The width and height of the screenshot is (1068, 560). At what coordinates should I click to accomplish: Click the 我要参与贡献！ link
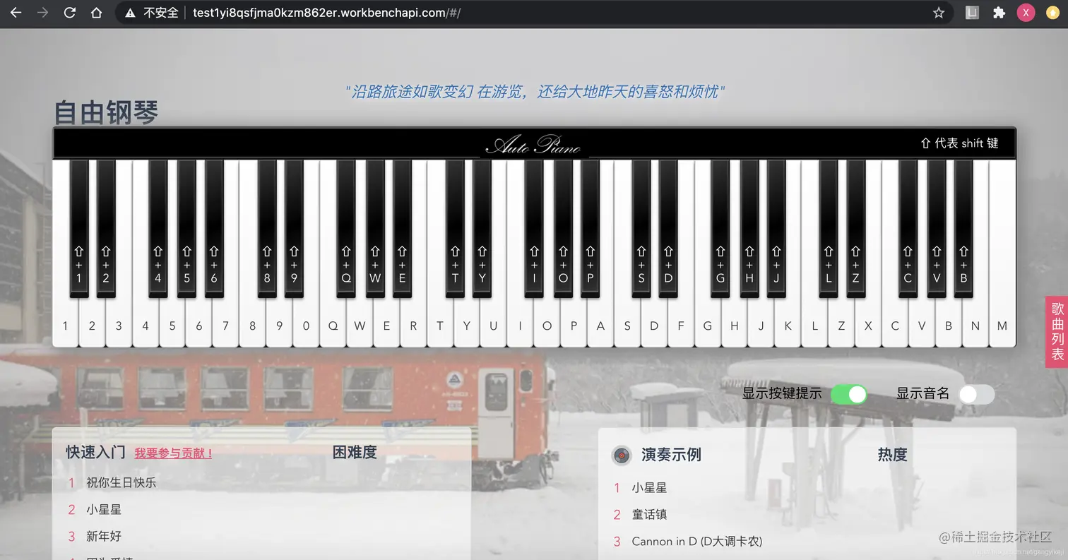173,453
